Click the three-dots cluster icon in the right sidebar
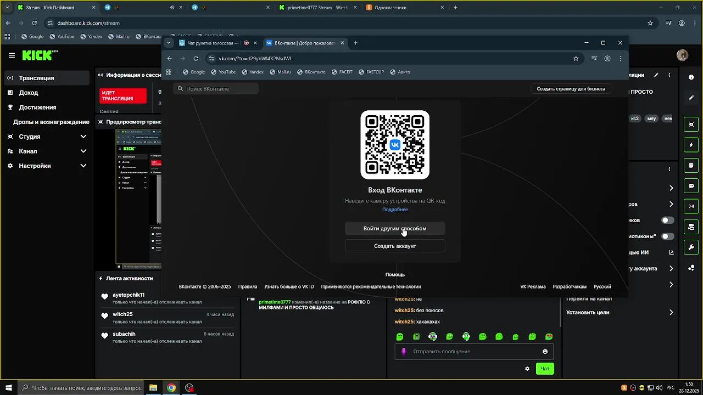The height and width of the screenshot is (395, 703). [691, 268]
